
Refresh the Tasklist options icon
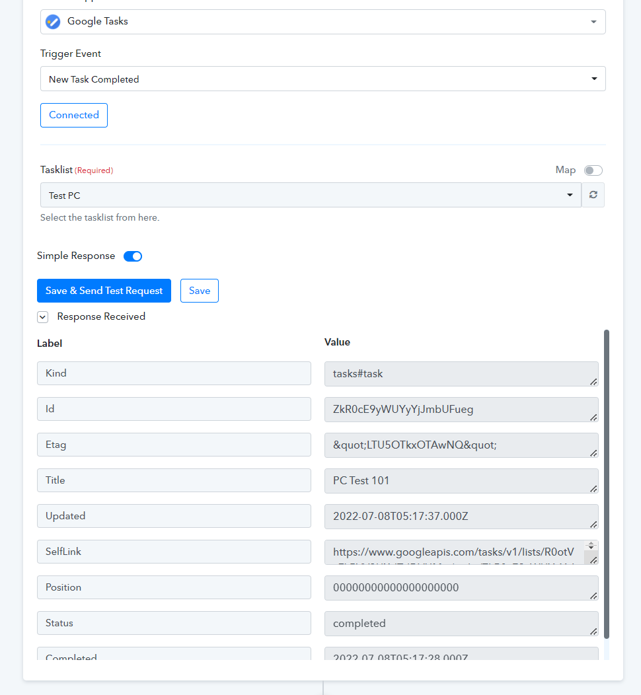pyautogui.click(x=593, y=195)
